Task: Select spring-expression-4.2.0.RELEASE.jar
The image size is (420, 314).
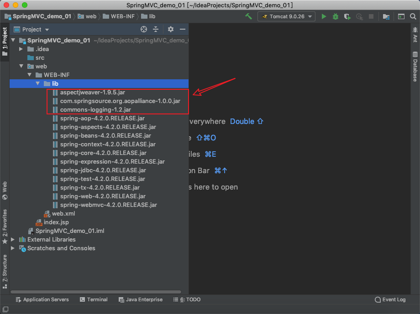Action: pyautogui.click(x=112, y=161)
